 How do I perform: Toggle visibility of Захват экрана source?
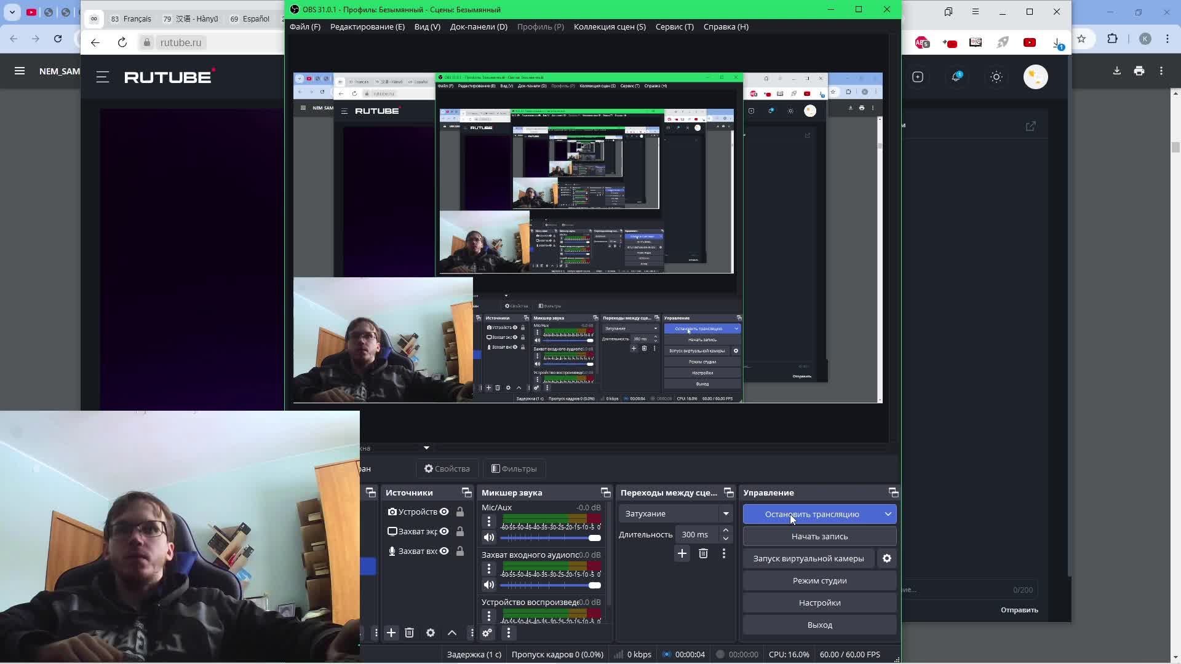pyautogui.click(x=444, y=531)
